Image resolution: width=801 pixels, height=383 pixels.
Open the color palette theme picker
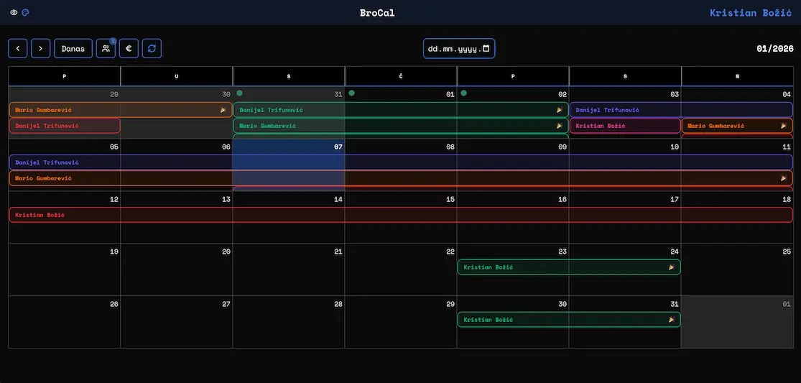point(25,12)
